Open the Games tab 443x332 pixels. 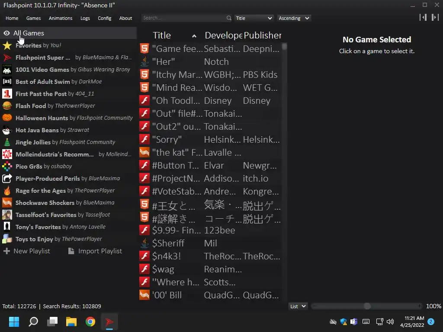click(33, 18)
